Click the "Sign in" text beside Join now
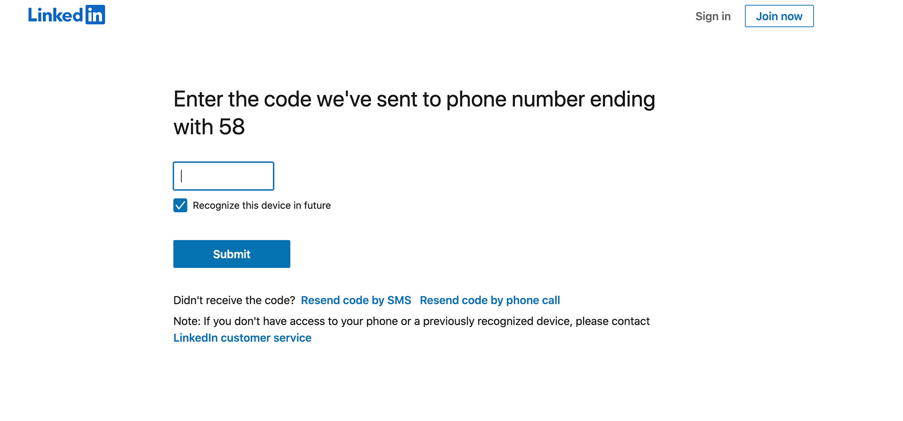The height and width of the screenshot is (421, 903). tap(713, 16)
